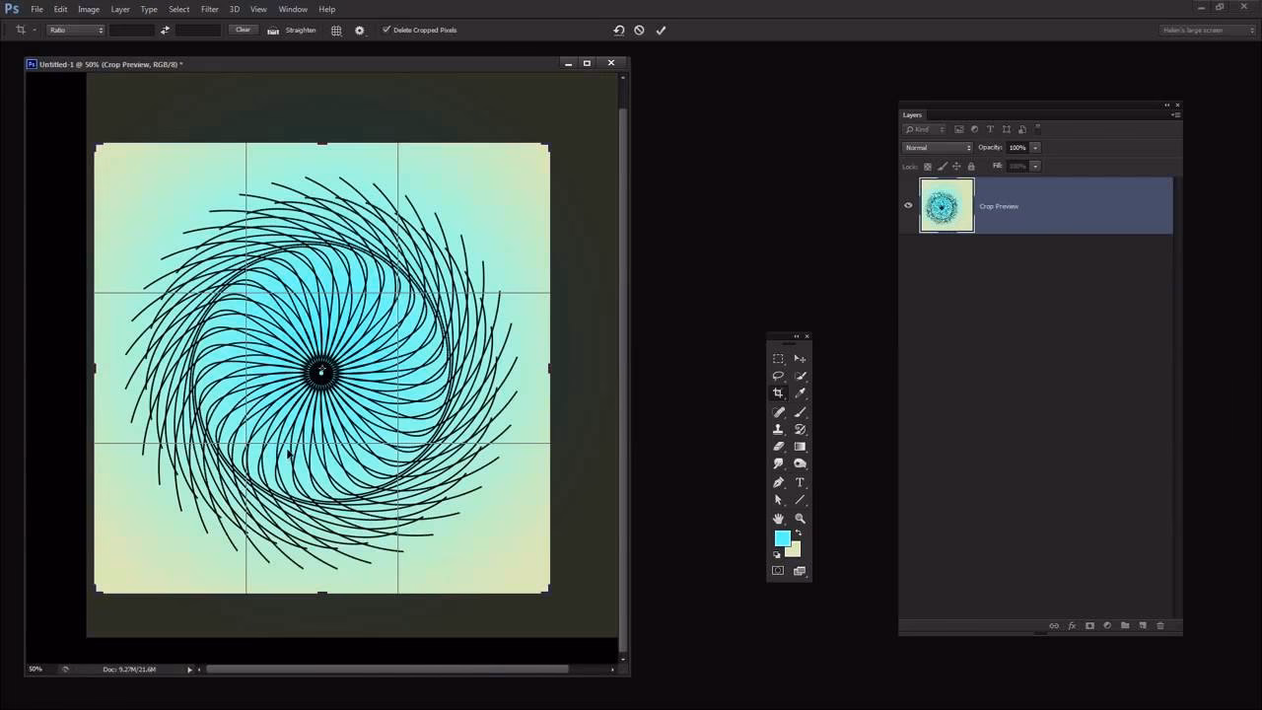
Task: Open the crop Ratio preset dropdown
Action: click(x=75, y=30)
